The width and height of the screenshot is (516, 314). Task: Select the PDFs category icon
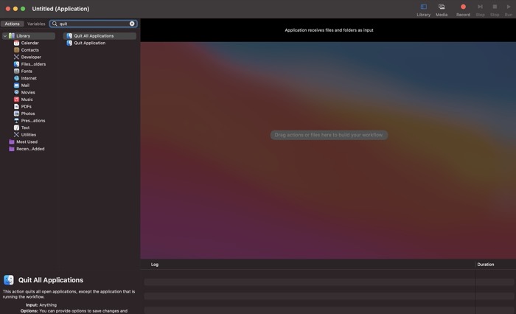tap(16, 107)
